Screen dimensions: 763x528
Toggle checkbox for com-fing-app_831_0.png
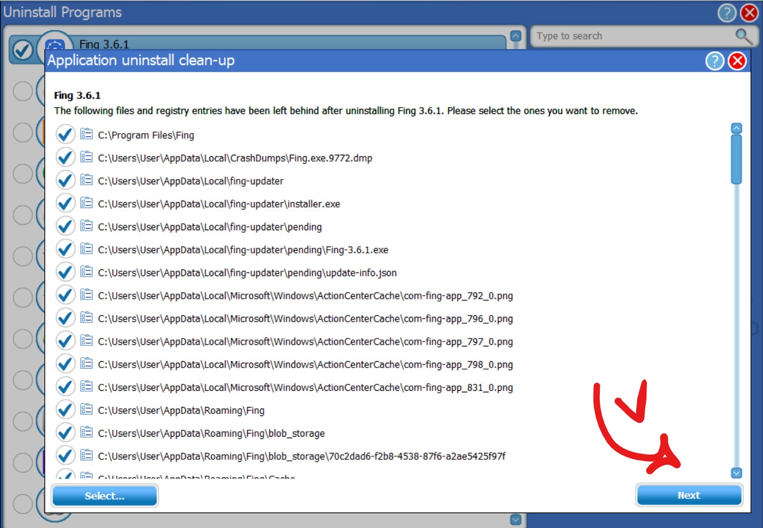click(x=65, y=387)
